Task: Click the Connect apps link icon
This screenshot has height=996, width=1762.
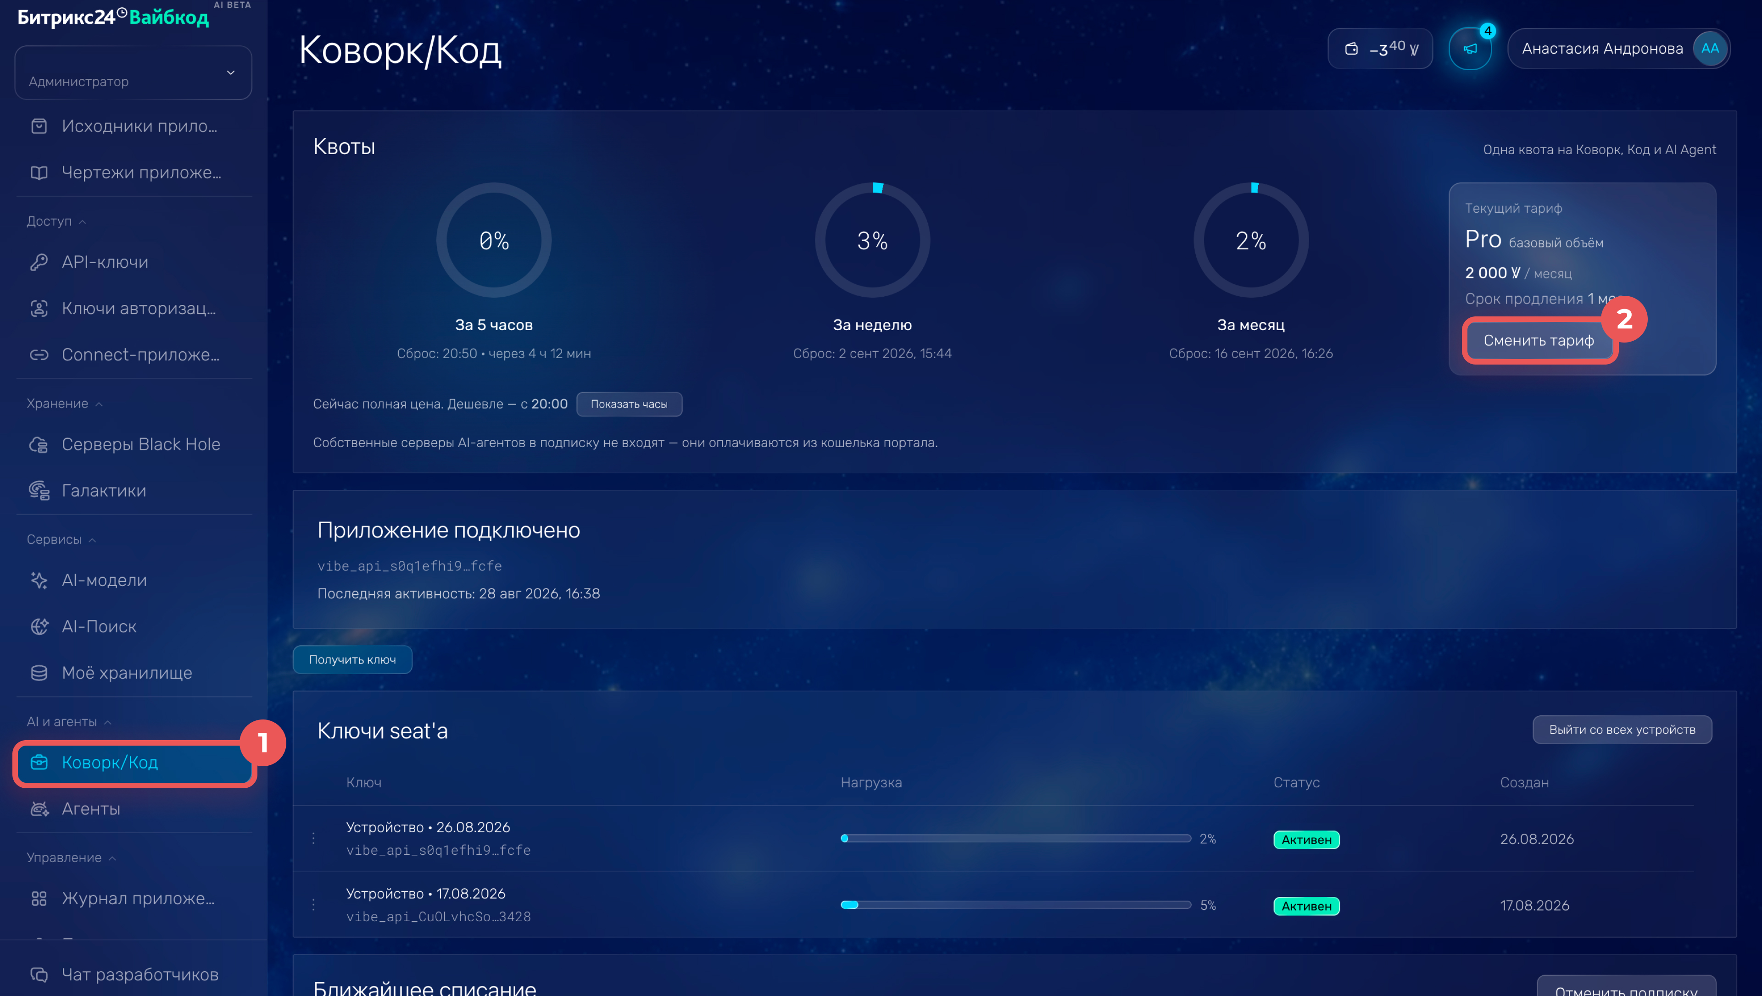Action: (39, 355)
